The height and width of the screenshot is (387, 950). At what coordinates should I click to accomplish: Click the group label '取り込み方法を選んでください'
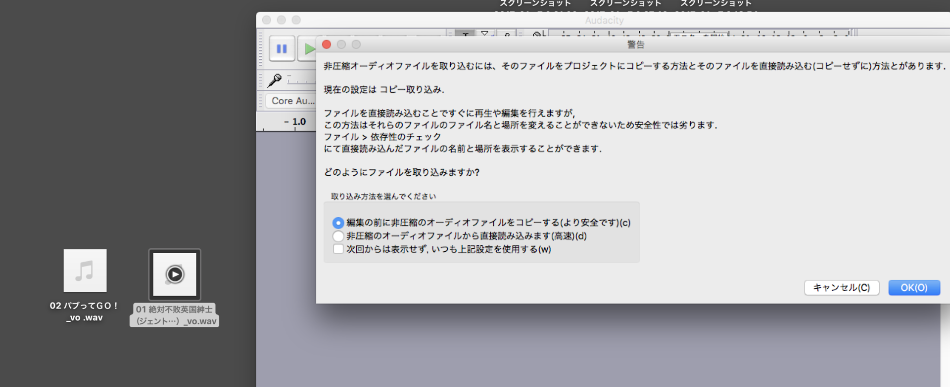[383, 196]
